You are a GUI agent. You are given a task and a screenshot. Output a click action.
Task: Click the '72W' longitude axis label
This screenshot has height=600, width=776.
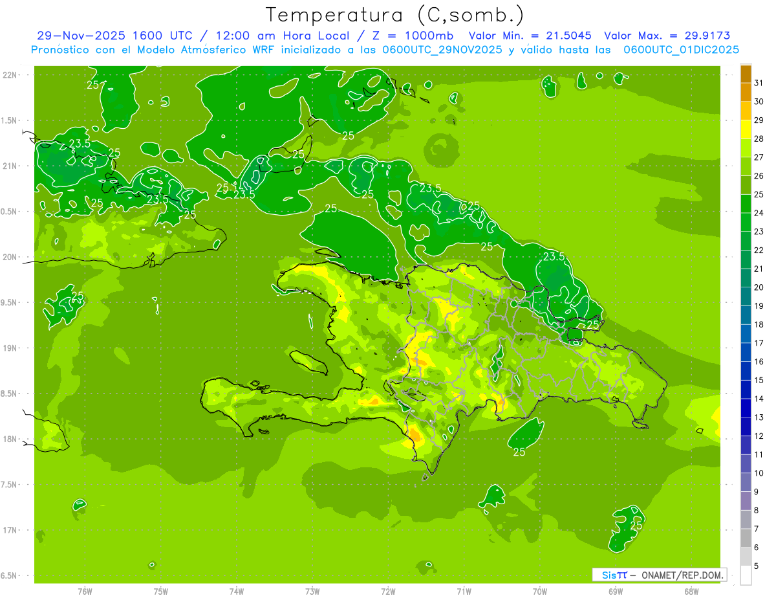click(388, 592)
